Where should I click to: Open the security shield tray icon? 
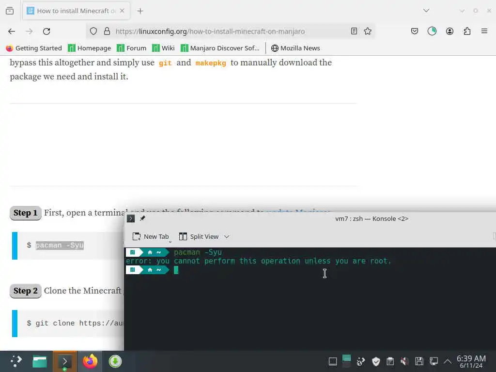tap(376, 361)
